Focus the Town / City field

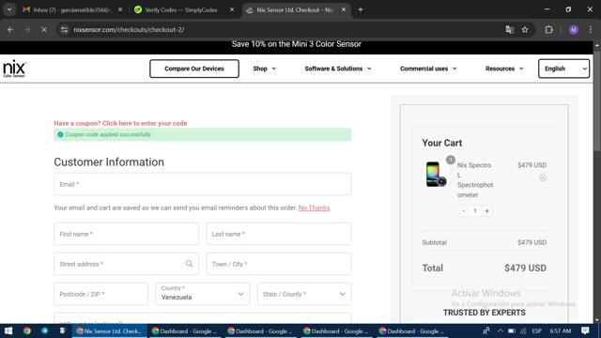pos(279,264)
